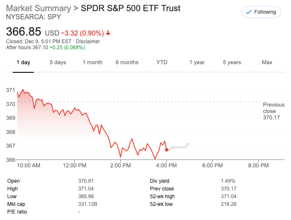Open the Disclaimer link
Screen dimensions: 291x220
click(88, 42)
